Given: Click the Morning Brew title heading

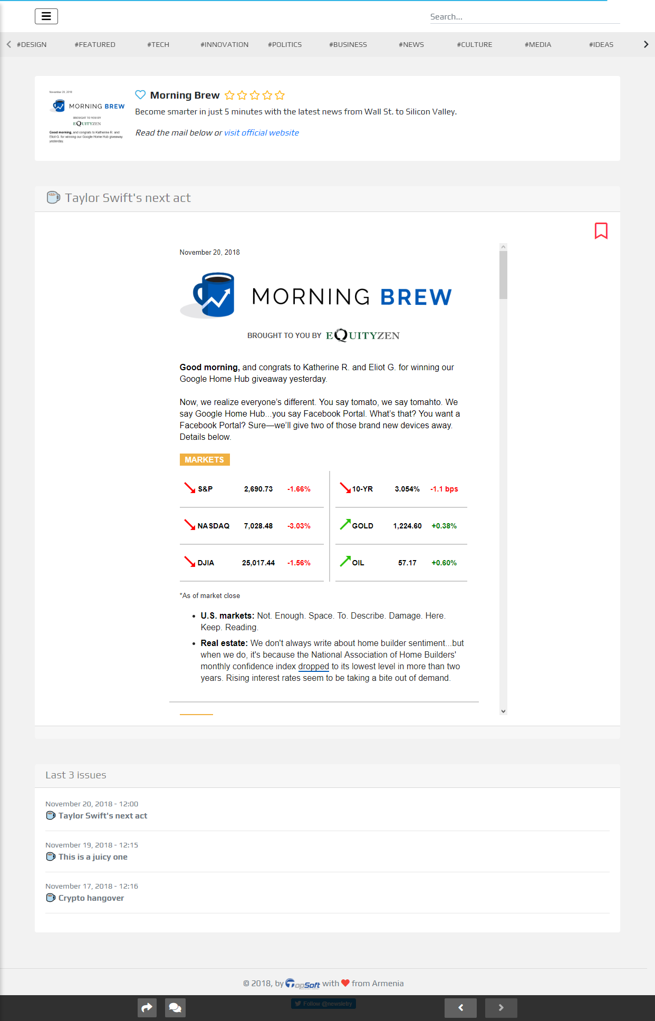Looking at the screenshot, I should 185,95.
